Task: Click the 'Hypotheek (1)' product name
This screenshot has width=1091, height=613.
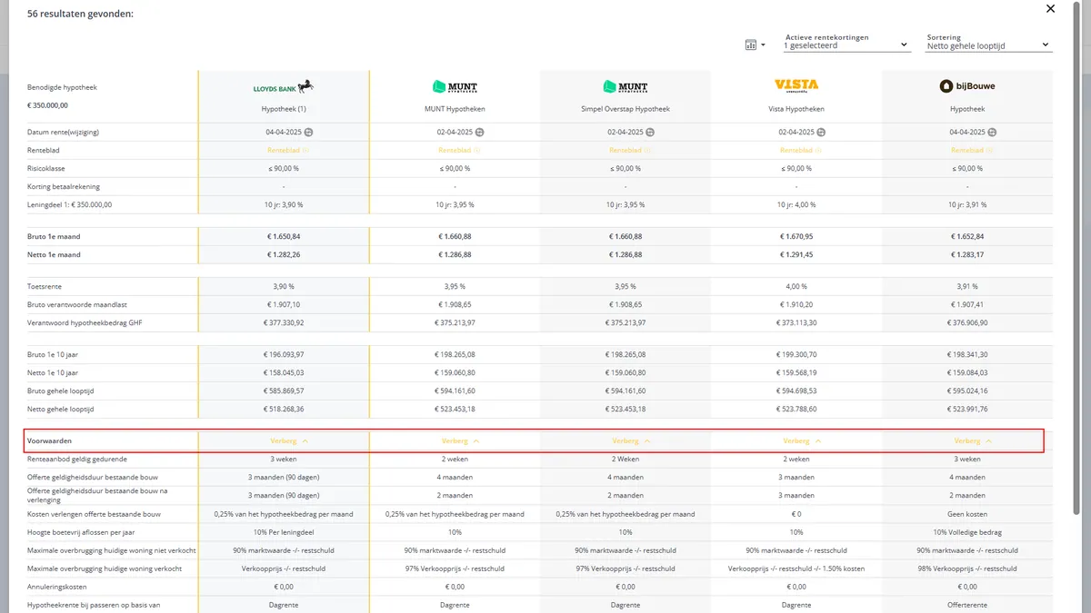Action: pos(284,109)
